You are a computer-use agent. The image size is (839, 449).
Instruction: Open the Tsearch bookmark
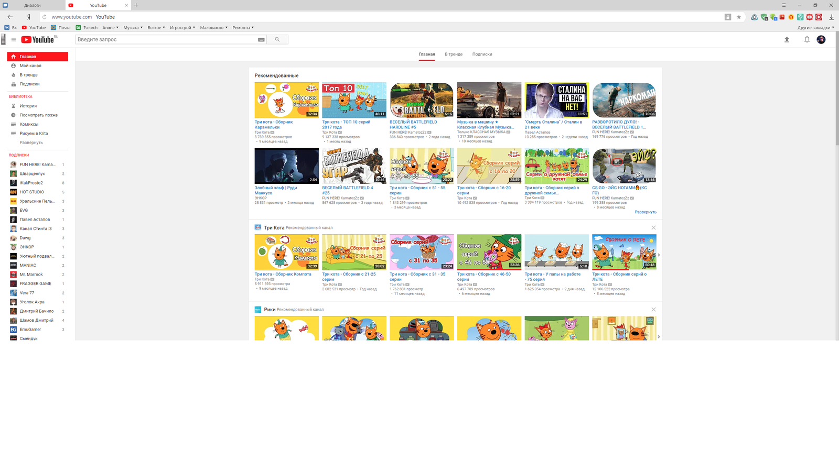[87, 28]
